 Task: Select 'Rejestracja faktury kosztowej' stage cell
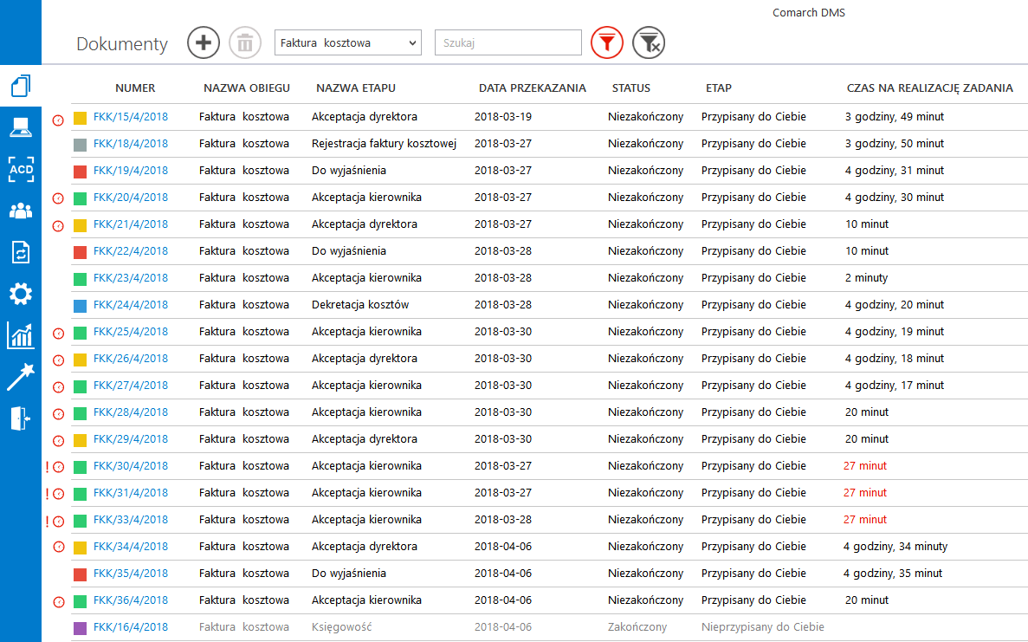pos(385,144)
